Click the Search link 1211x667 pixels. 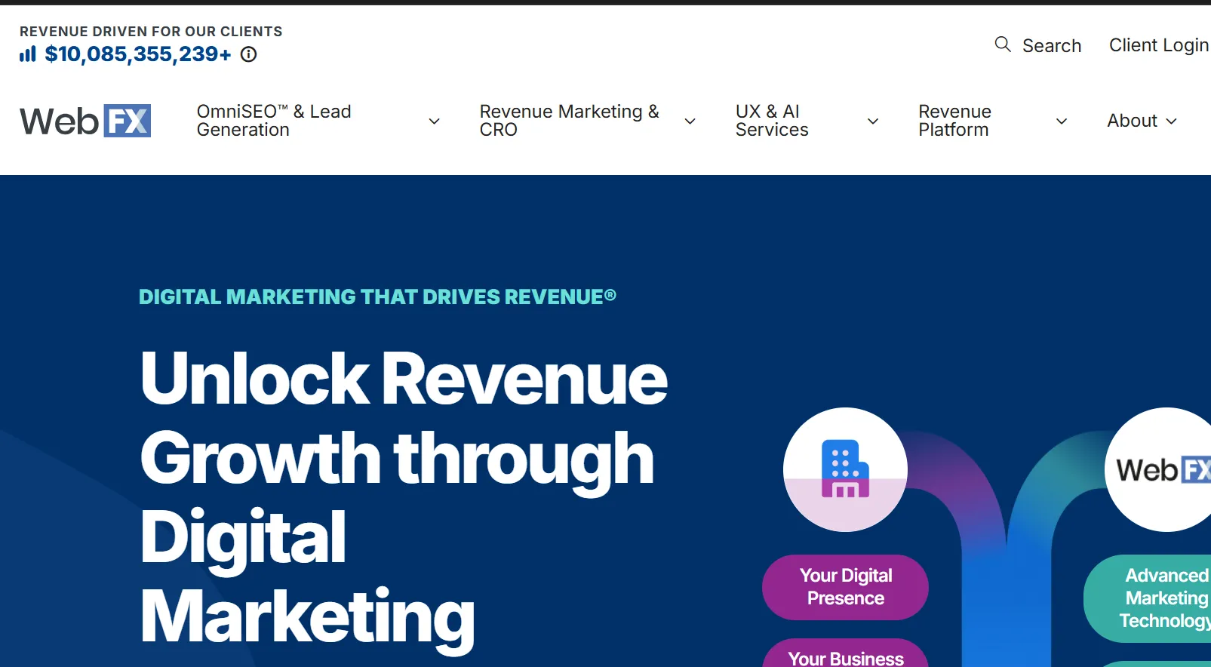click(x=1052, y=45)
